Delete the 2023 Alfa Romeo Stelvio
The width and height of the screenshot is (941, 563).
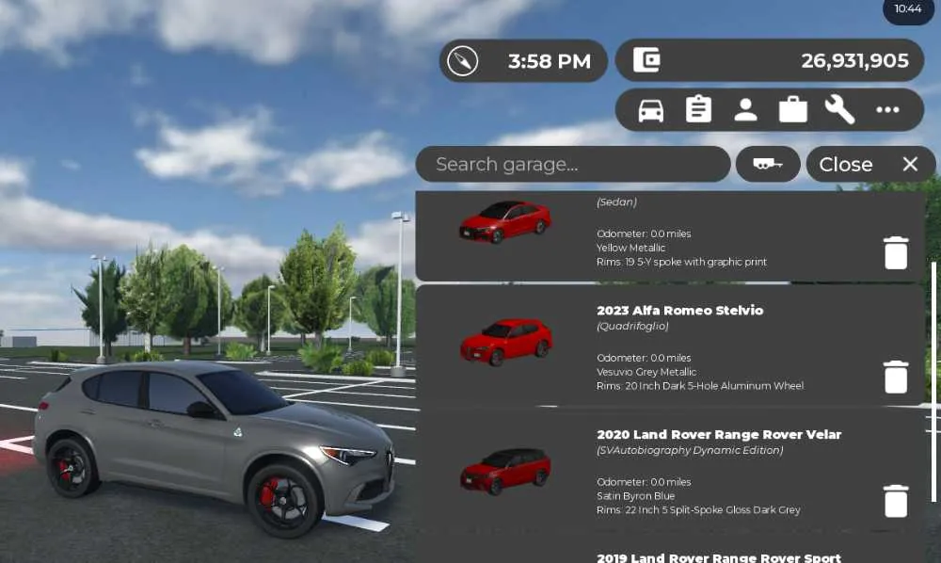[896, 377]
